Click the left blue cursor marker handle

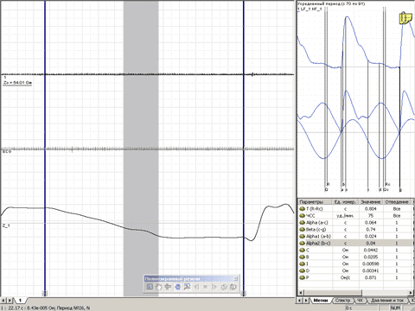point(45,294)
